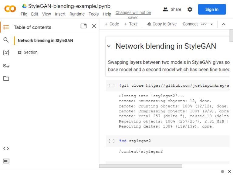Image resolution: width=233 pixels, height=175 pixels.
Task: Open the github.com/justinpinkney link in code cell
Action: pos(187,86)
